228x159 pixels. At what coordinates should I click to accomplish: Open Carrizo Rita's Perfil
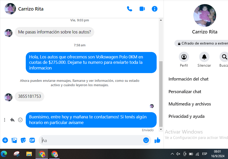pos(184,57)
